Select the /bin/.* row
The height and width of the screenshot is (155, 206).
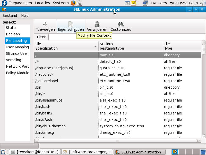tap(118, 94)
